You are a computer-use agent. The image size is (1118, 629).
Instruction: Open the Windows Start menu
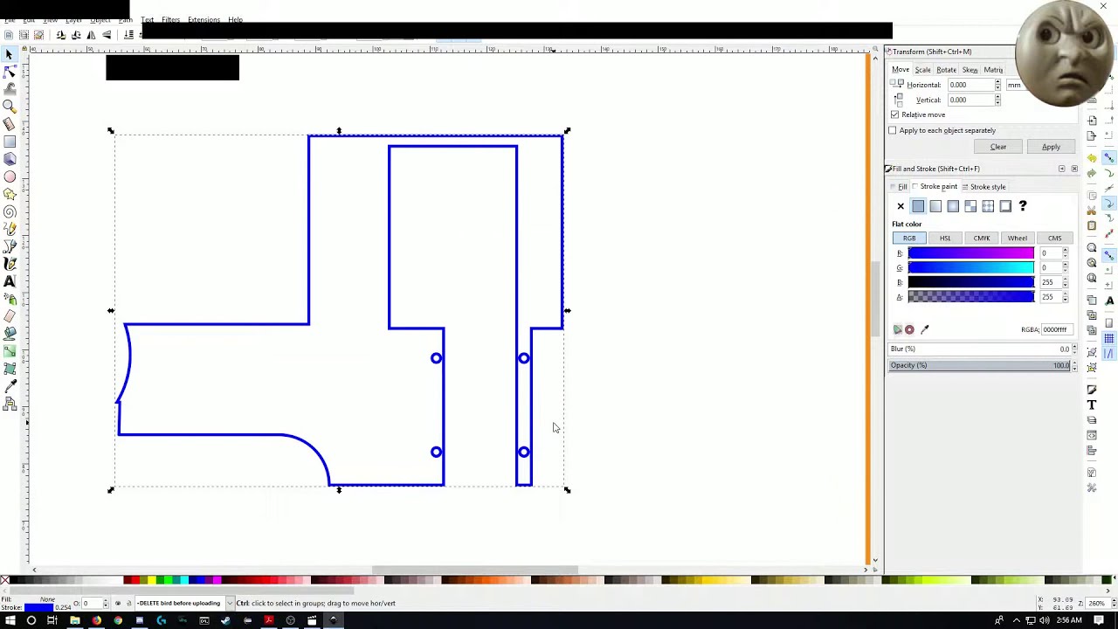(10, 620)
